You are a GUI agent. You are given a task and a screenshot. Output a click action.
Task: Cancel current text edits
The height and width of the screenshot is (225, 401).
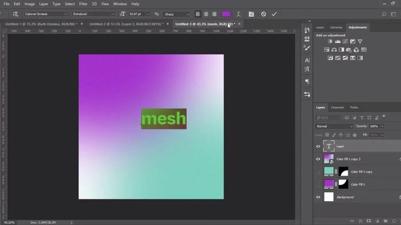263,14
